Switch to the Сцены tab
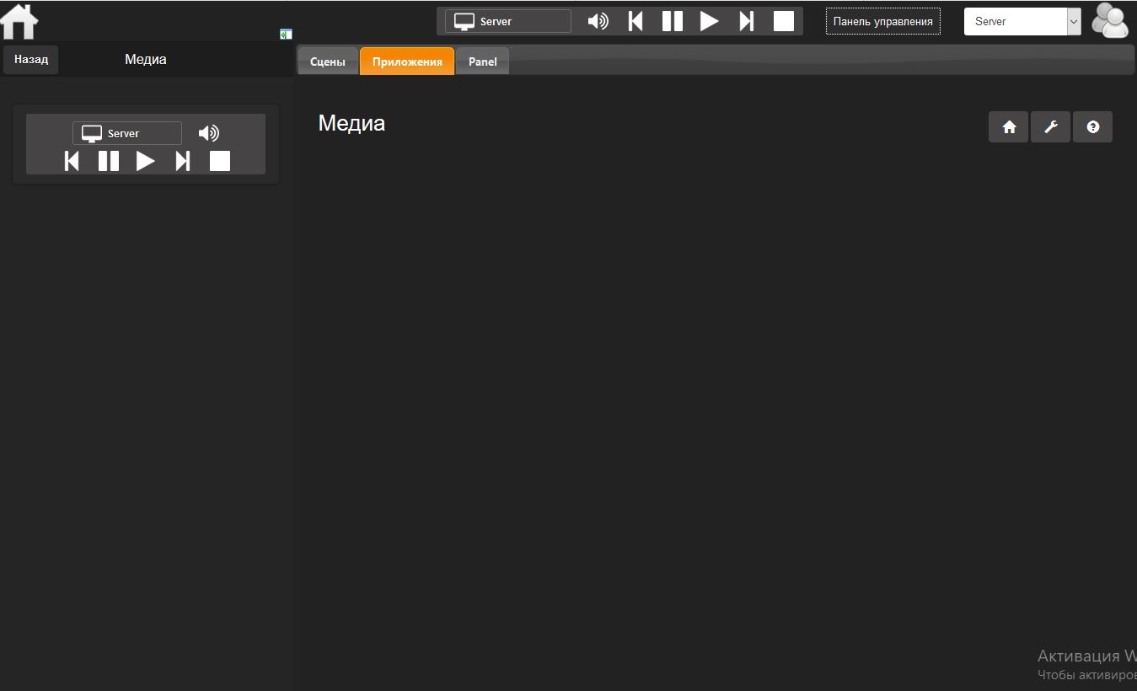Viewport: 1137px width, 691px height. click(x=327, y=62)
